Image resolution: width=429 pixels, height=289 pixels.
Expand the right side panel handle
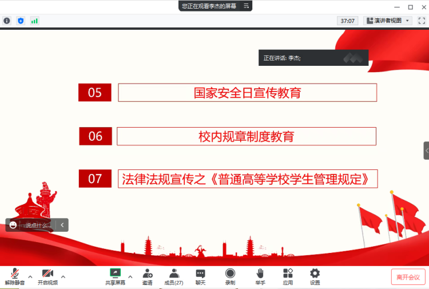click(426, 151)
